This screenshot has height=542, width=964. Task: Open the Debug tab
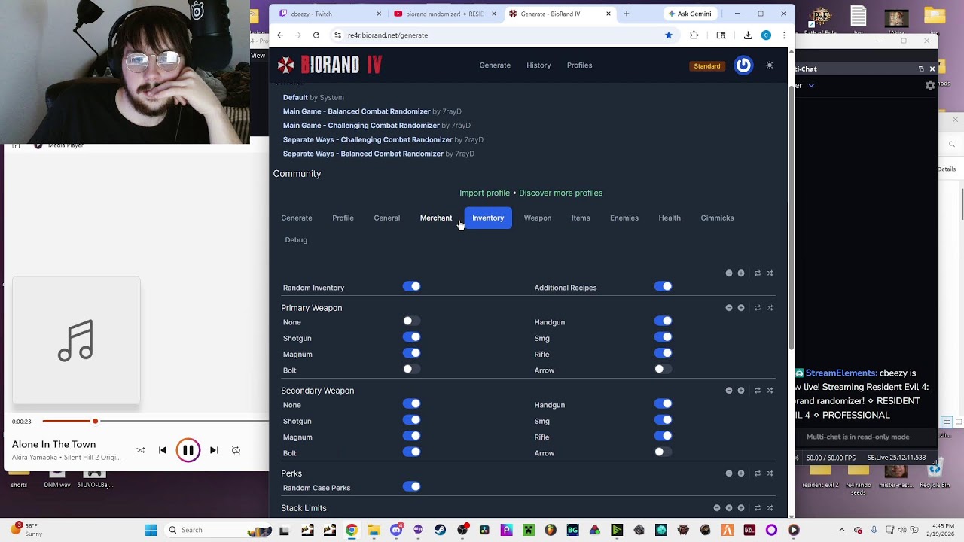pos(296,239)
